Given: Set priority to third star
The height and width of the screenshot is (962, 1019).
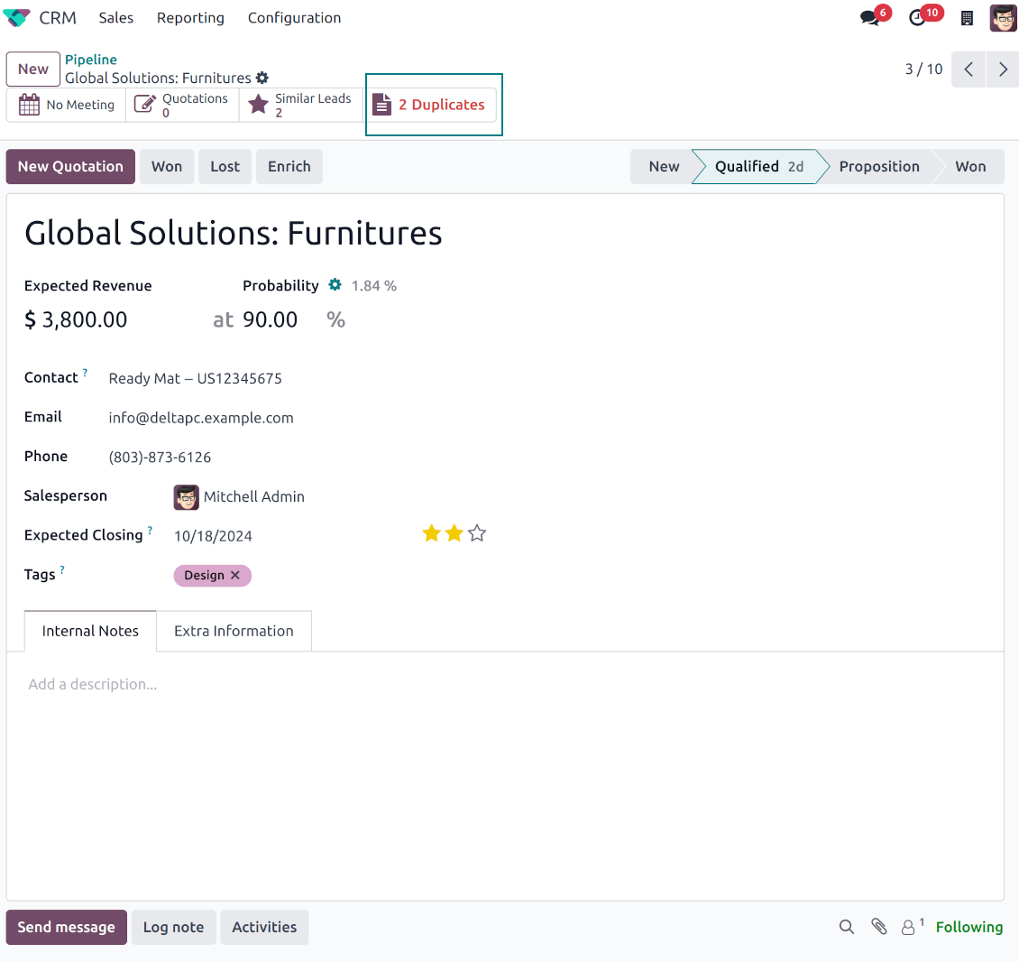Looking at the screenshot, I should click(x=477, y=534).
